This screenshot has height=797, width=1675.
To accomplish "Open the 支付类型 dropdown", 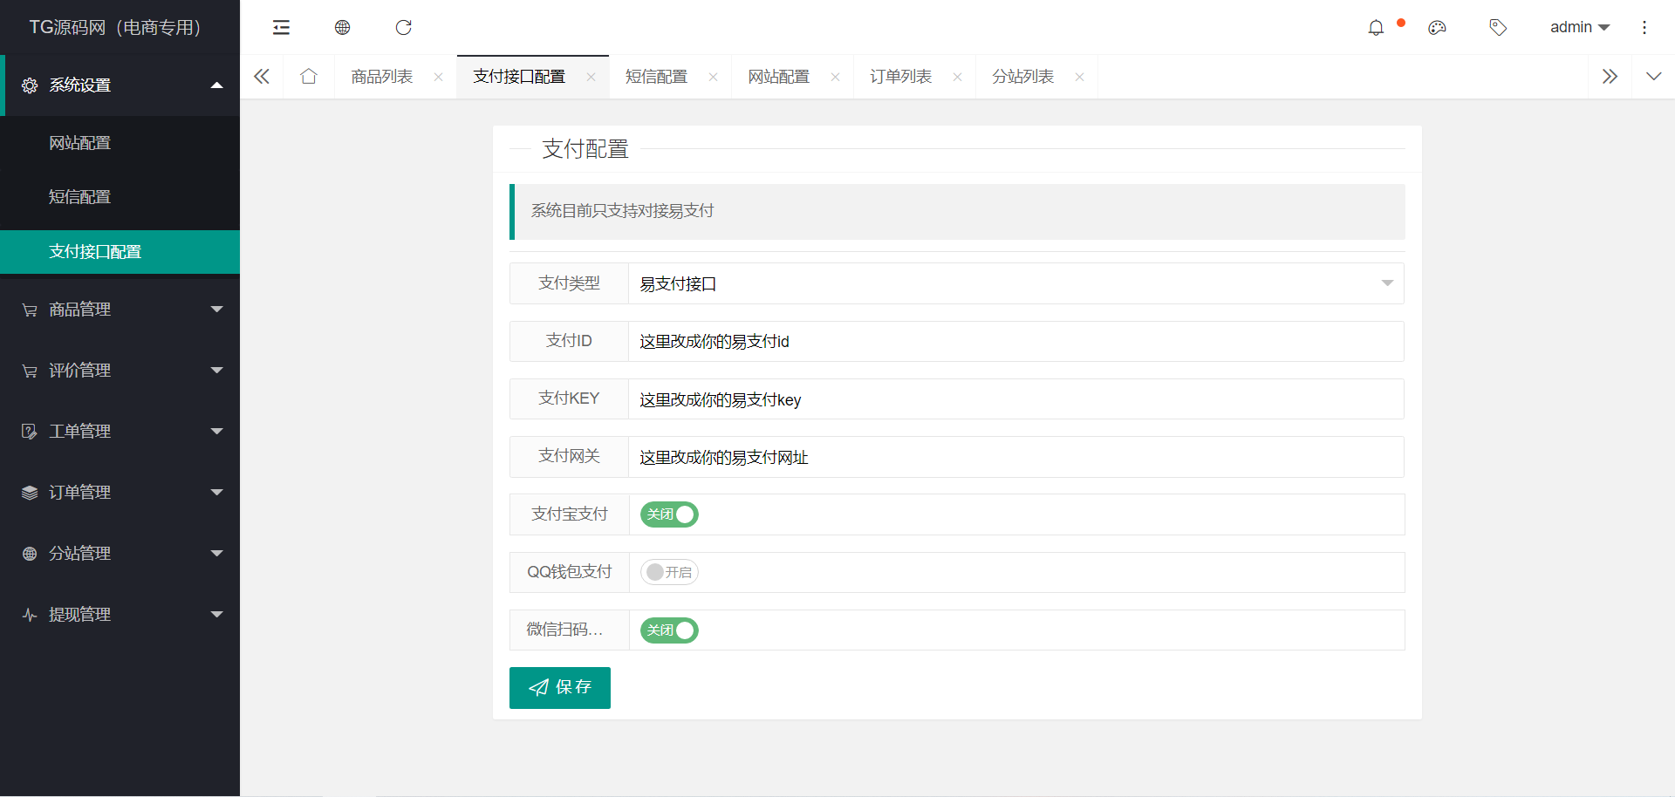I will 1015,283.
